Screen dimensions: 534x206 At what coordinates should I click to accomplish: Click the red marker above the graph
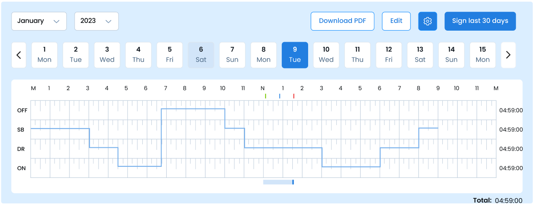[x=294, y=96]
